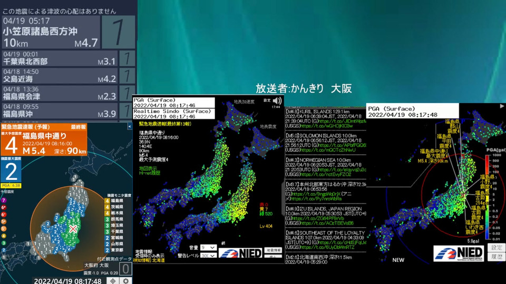The image size is (506, 284).
Task: Click the 福島県 いわき西 震度4 annotation
Action: click(474, 227)
